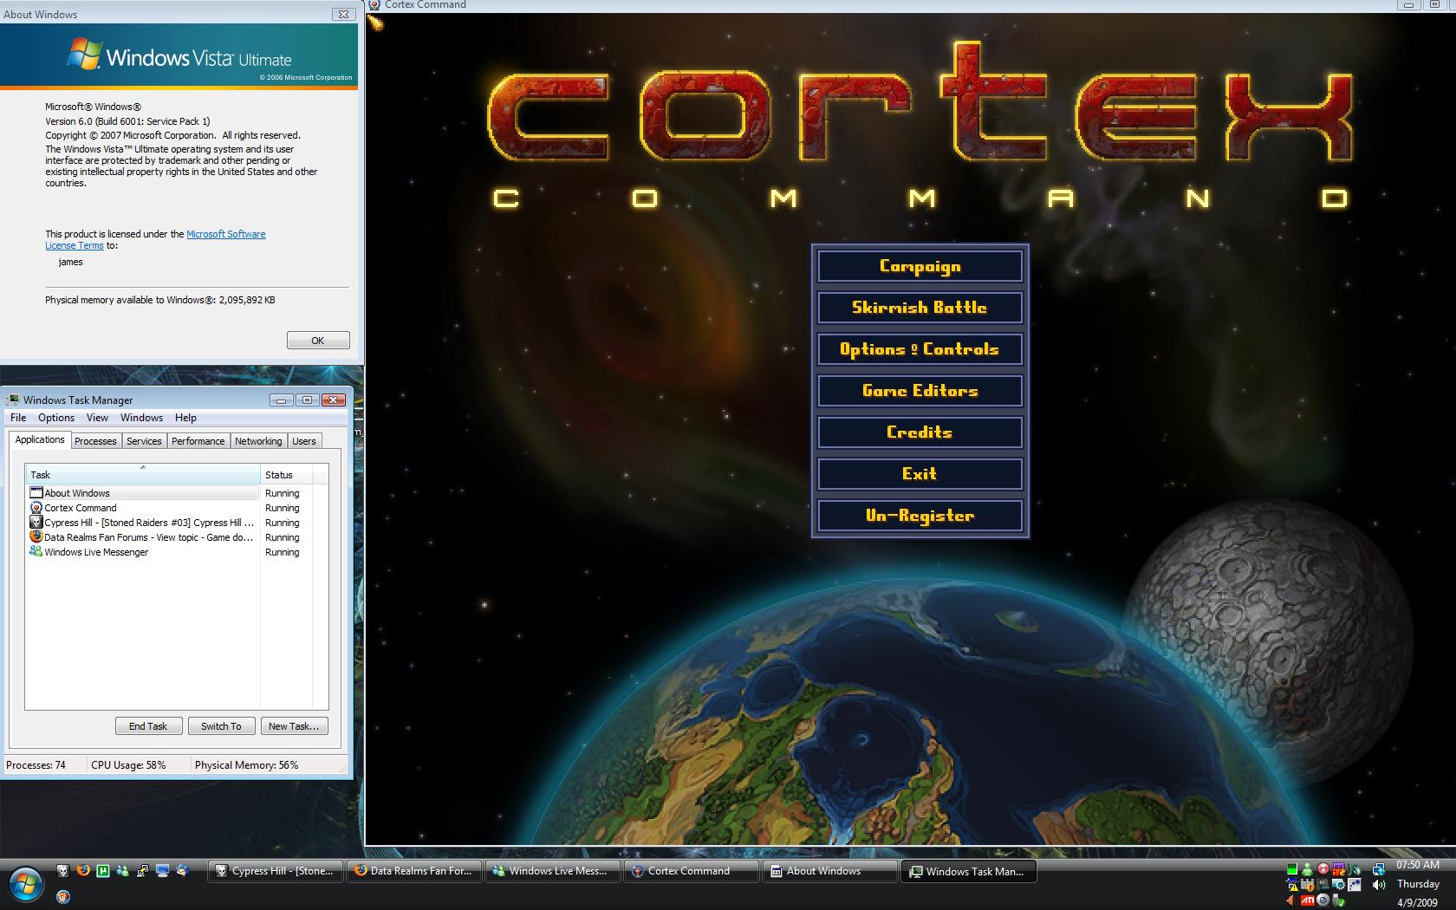Click the volume speaker tray icon

[1378, 885]
